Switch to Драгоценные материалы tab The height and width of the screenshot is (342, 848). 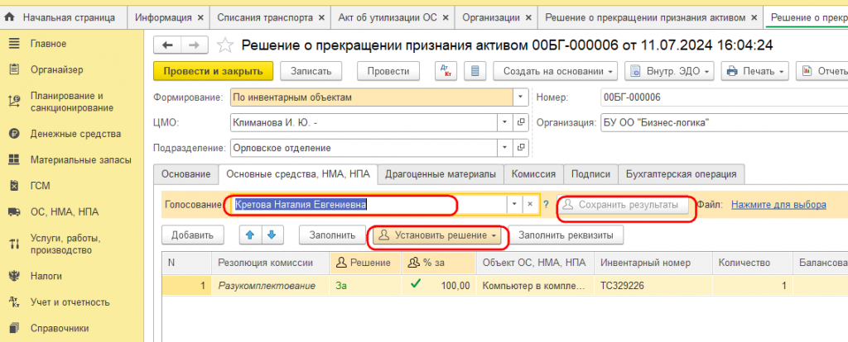(x=441, y=174)
